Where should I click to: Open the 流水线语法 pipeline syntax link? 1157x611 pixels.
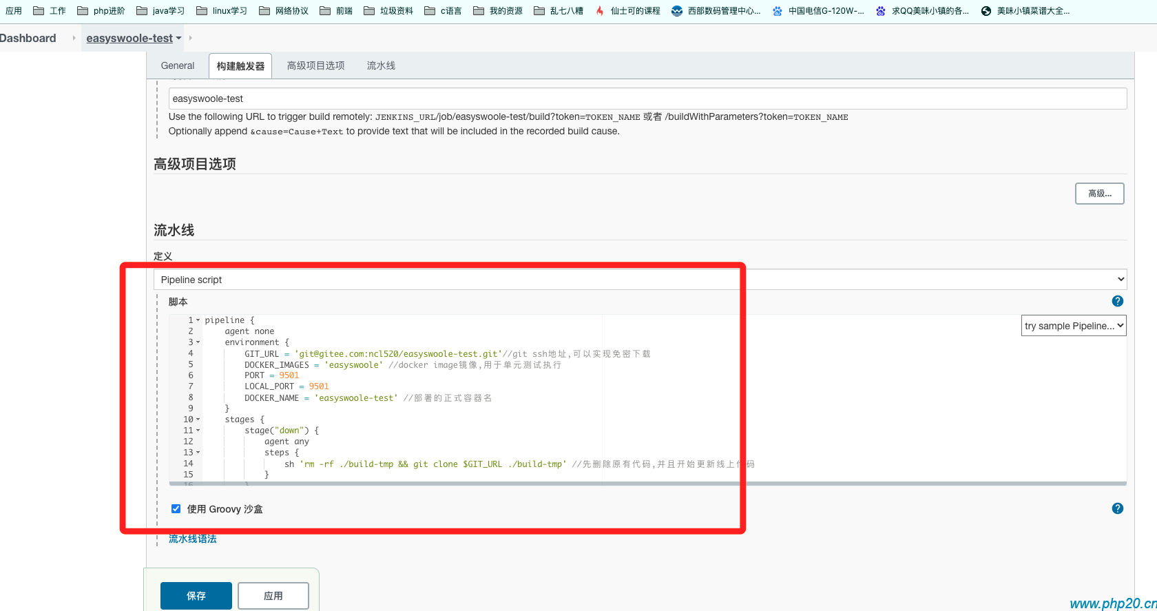click(193, 539)
